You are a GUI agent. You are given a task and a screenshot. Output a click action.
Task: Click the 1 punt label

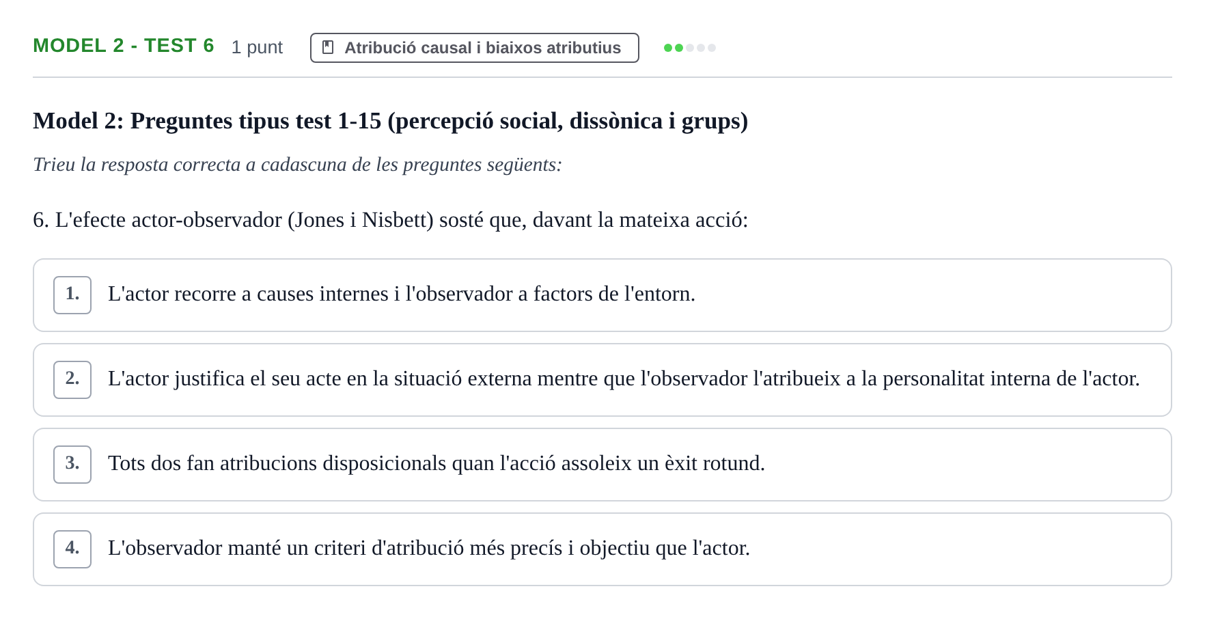point(257,47)
